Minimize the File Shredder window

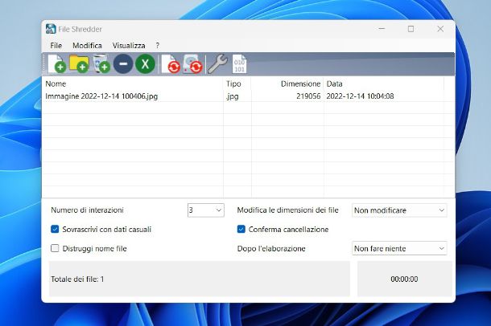click(382, 29)
